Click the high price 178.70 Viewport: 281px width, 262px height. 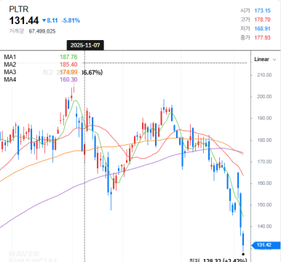click(x=262, y=20)
